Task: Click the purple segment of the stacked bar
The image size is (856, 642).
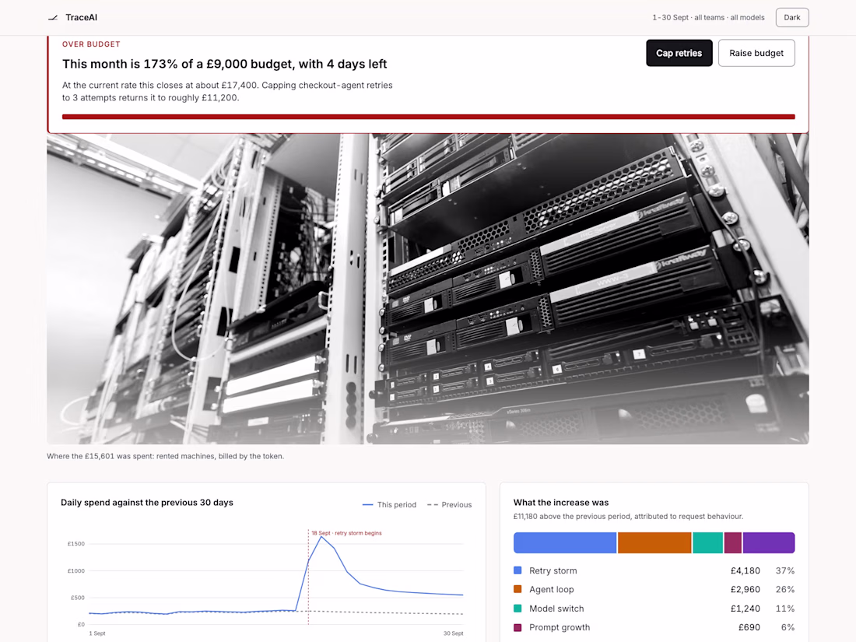Action: (x=769, y=542)
